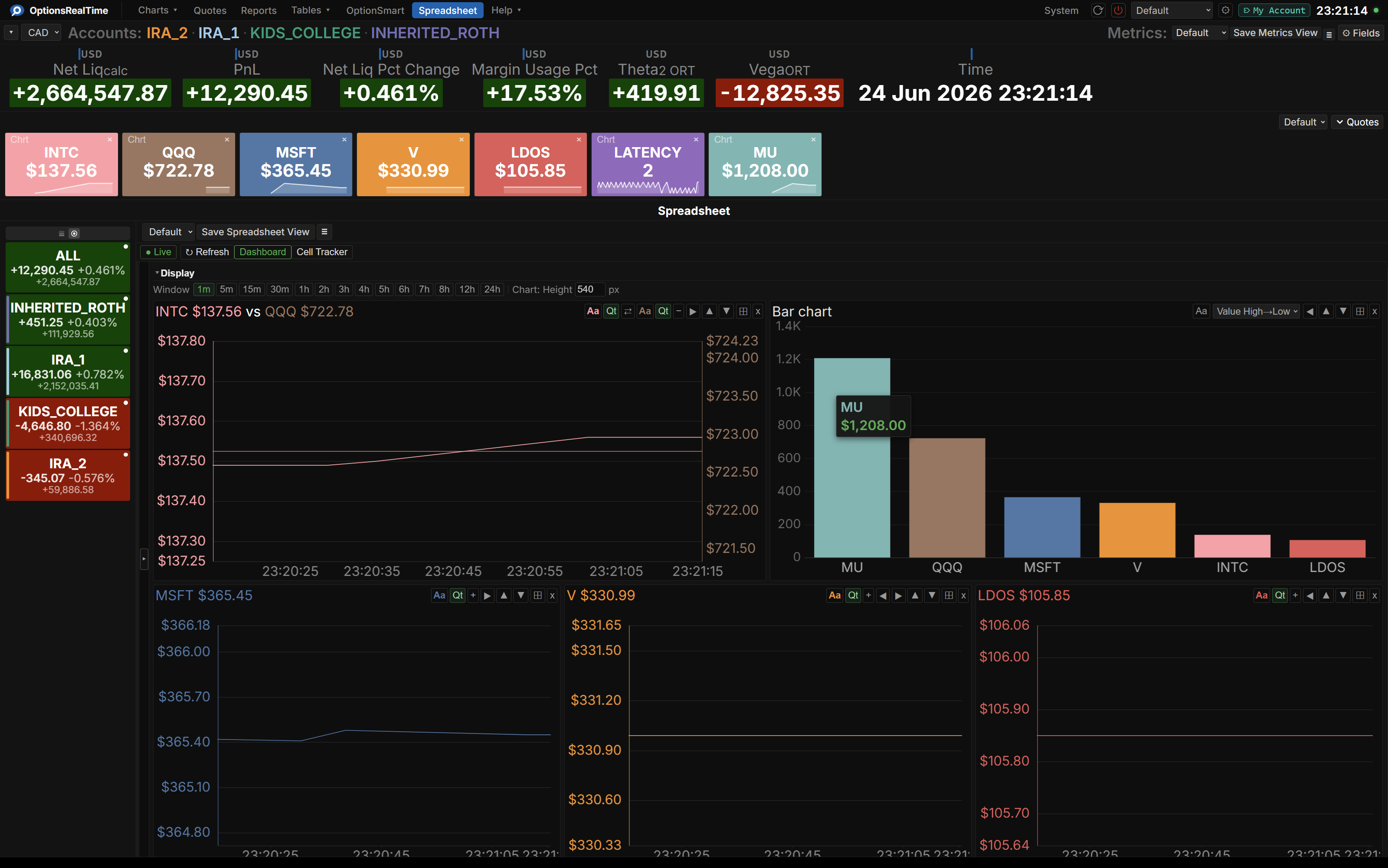The width and height of the screenshot is (1388, 868).
Task: Click the sidebar list lines icon
Action: tap(61, 233)
